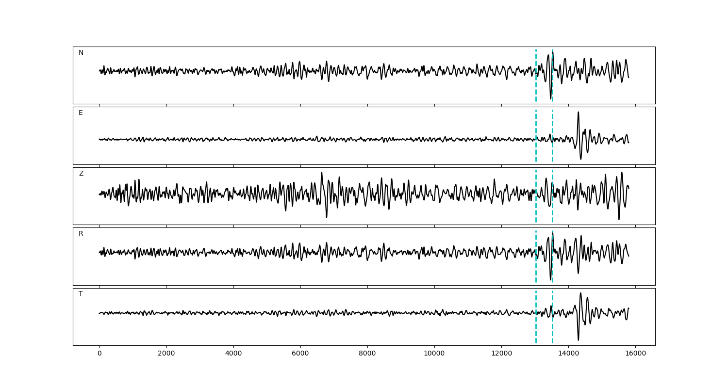The image size is (728, 388).
Task: Pick the first cyan dashed line in Z panel
Action: point(536,196)
